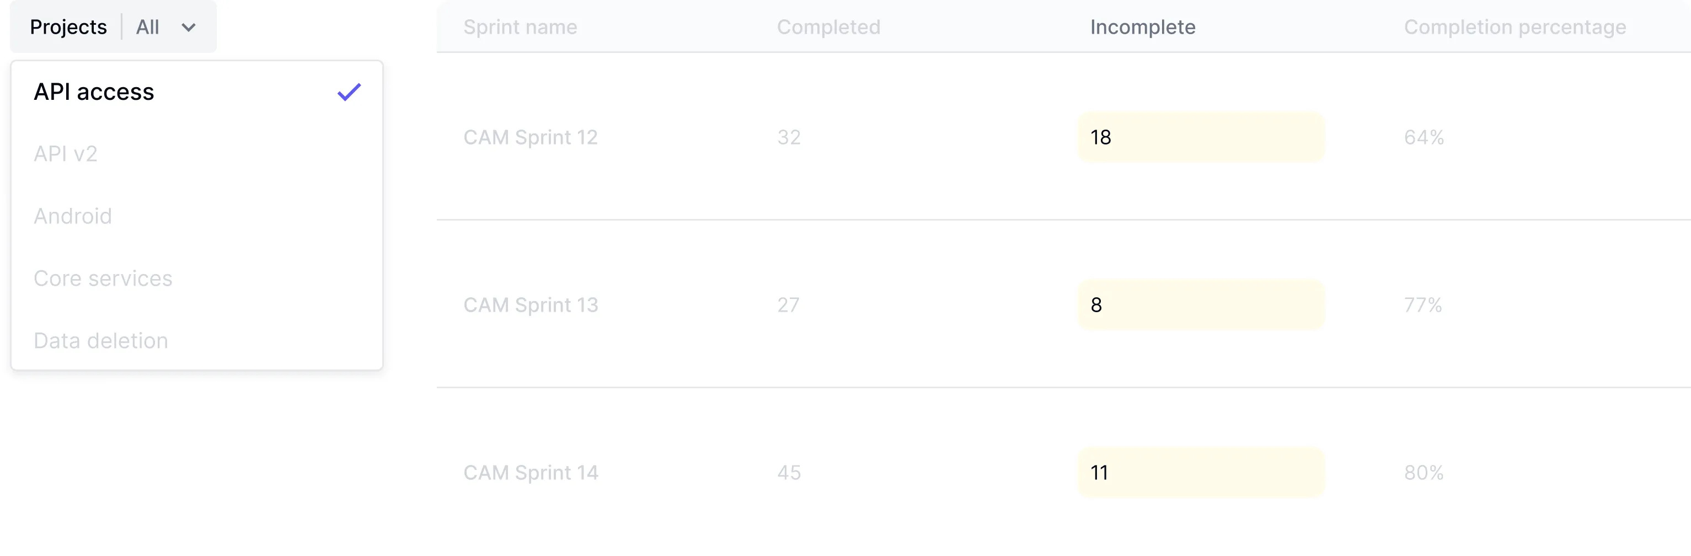Open the CAM Sprint 14 row
Screen dimensions: 1691x556
531,473
